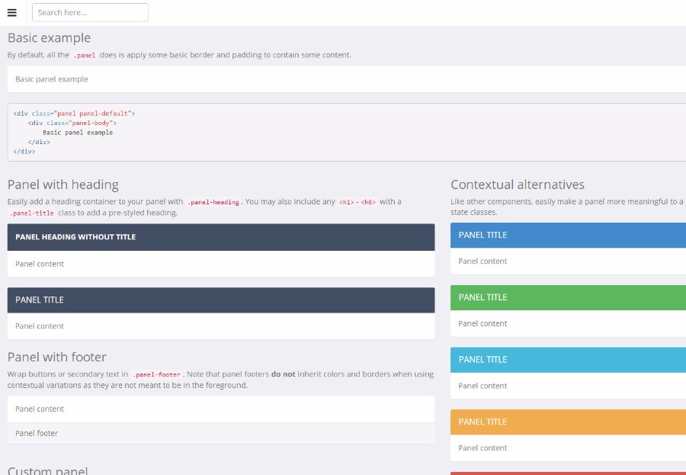Screen dimensions: 686x475
Task: Select the light blue 'PANEL TITLE' header
Action: click(x=567, y=360)
